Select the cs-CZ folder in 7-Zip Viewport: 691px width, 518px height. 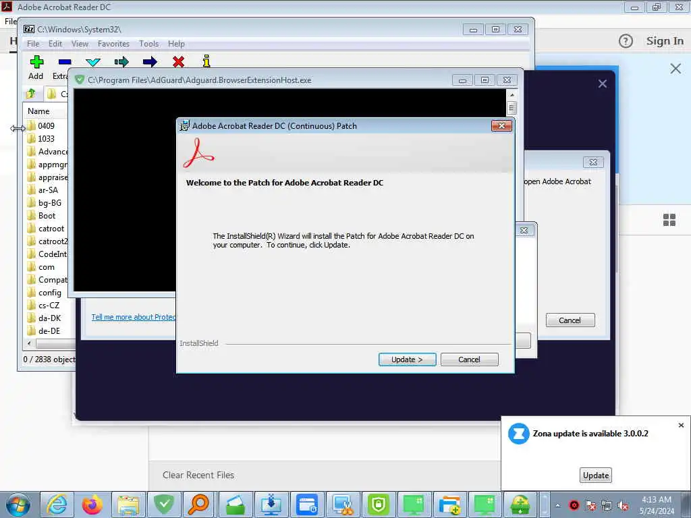44,306
